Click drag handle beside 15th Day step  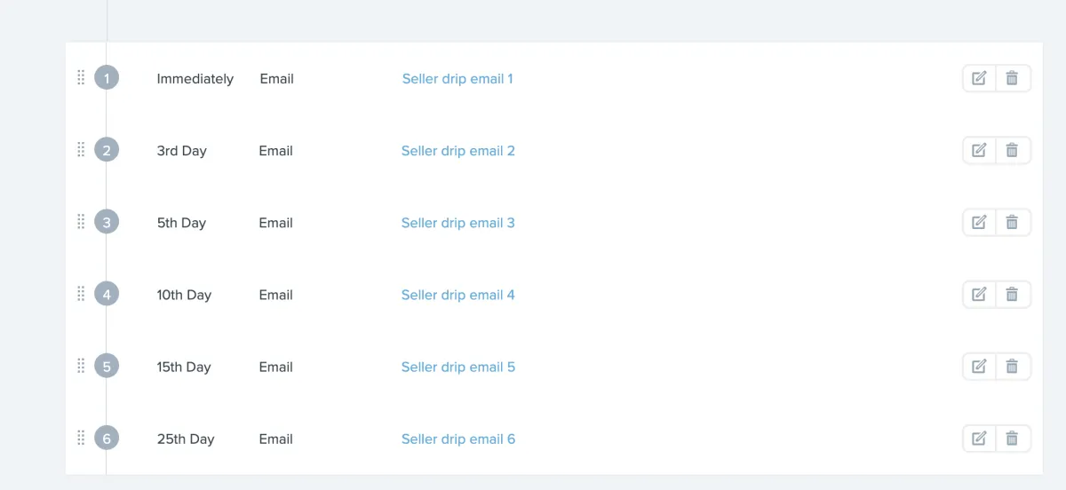[x=81, y=366]
